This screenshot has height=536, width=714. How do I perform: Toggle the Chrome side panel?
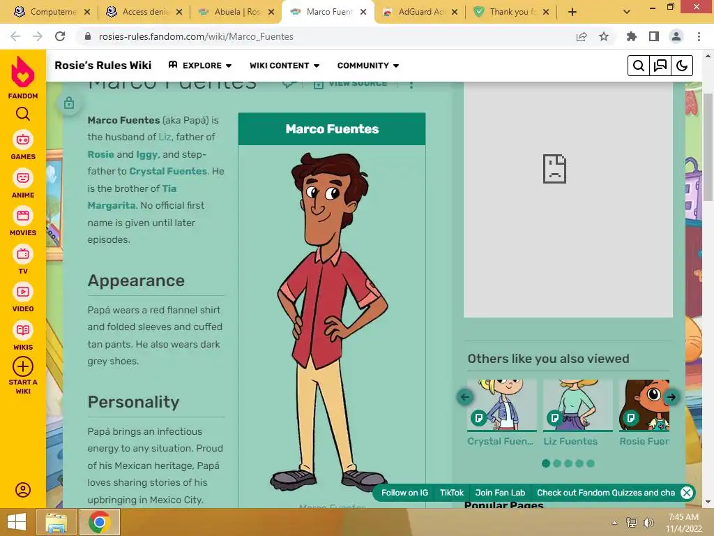[654, 36]
